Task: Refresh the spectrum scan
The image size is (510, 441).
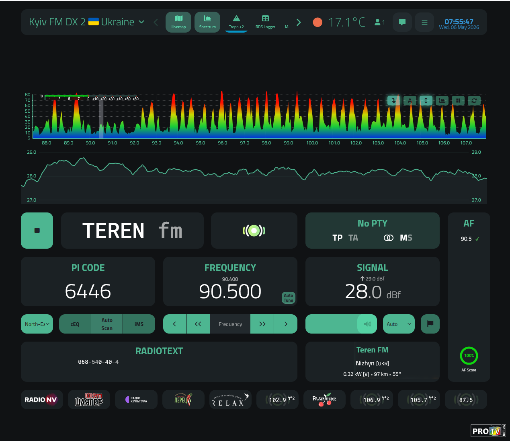Action: point(474,101)
